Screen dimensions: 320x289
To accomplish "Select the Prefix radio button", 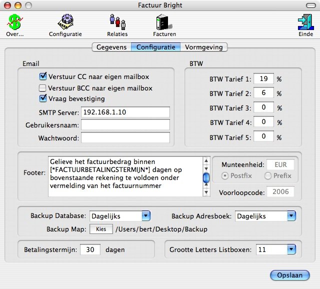I will point(268,175).
